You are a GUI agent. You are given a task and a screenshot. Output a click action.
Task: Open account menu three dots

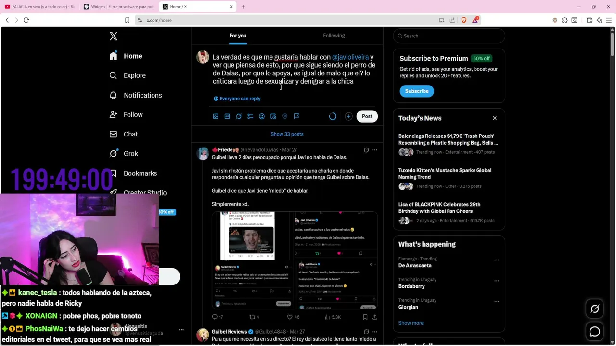[x=181, y=330]
